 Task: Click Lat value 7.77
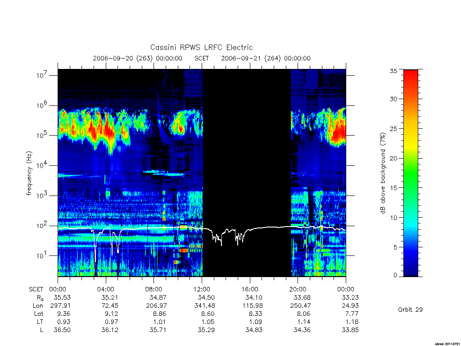tap(352, 314)
